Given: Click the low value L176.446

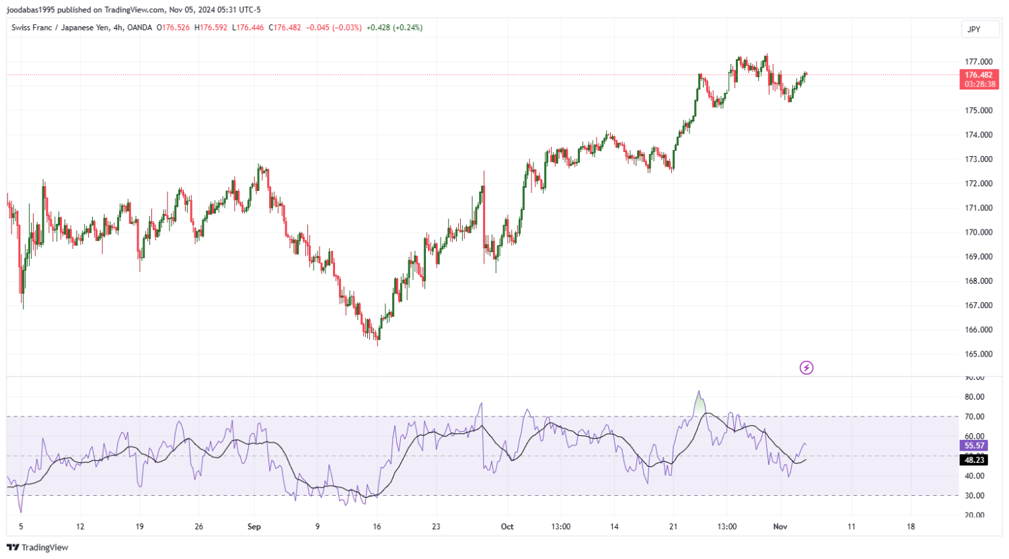Looking at the screenshot, I should coord(248,28).
